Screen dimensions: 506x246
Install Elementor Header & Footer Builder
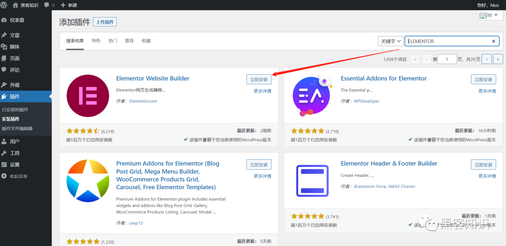pos(484,164)
